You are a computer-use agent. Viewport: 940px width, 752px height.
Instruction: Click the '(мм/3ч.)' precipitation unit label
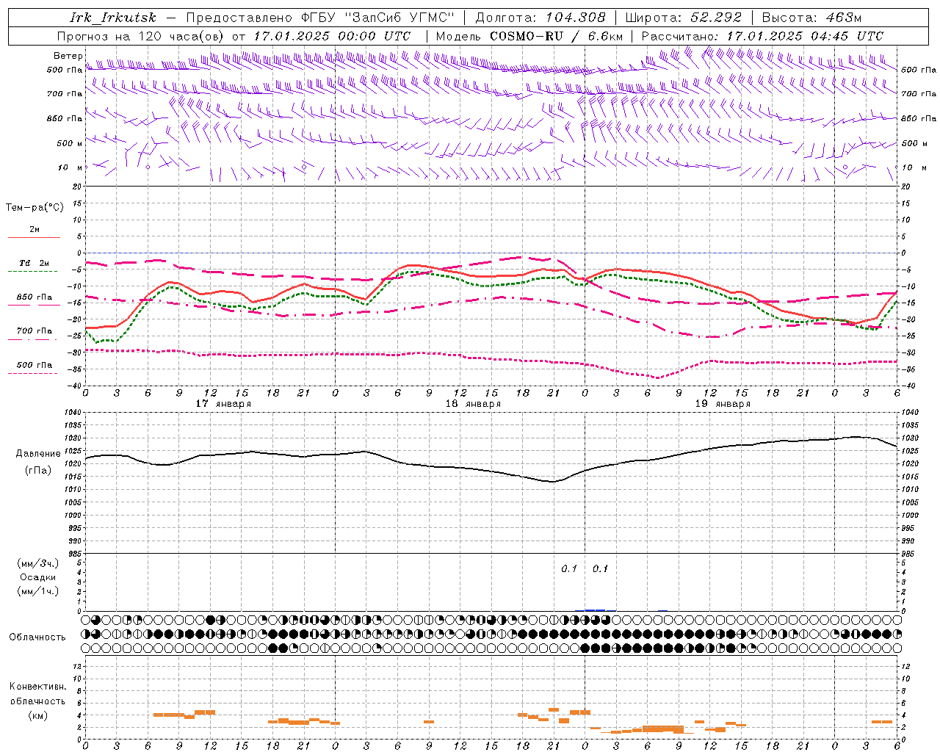38,563
